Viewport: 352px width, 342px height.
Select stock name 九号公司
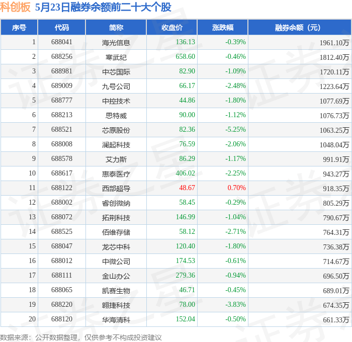pyautogui.click(x=116, y=86)
